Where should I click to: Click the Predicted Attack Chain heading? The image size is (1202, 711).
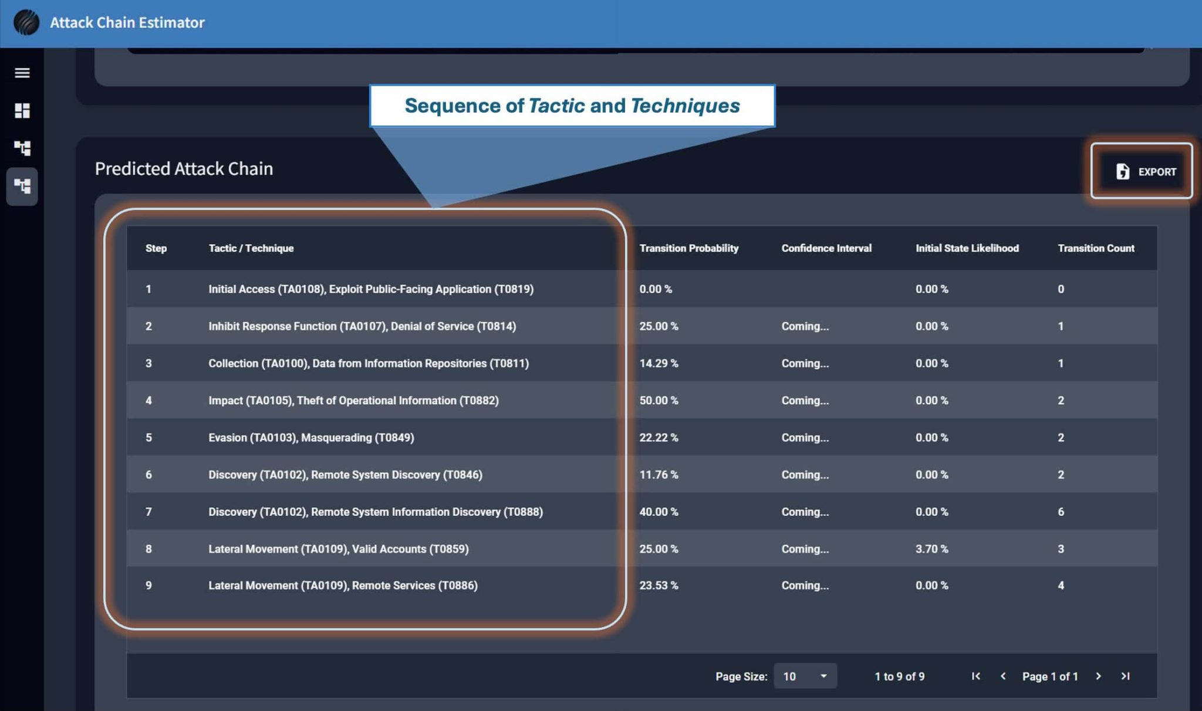(x=184, y=168)
